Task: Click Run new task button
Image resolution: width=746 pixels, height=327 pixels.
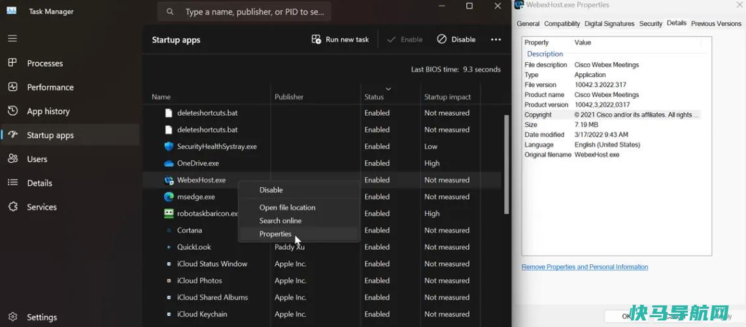Action: [x=340, y=39]
